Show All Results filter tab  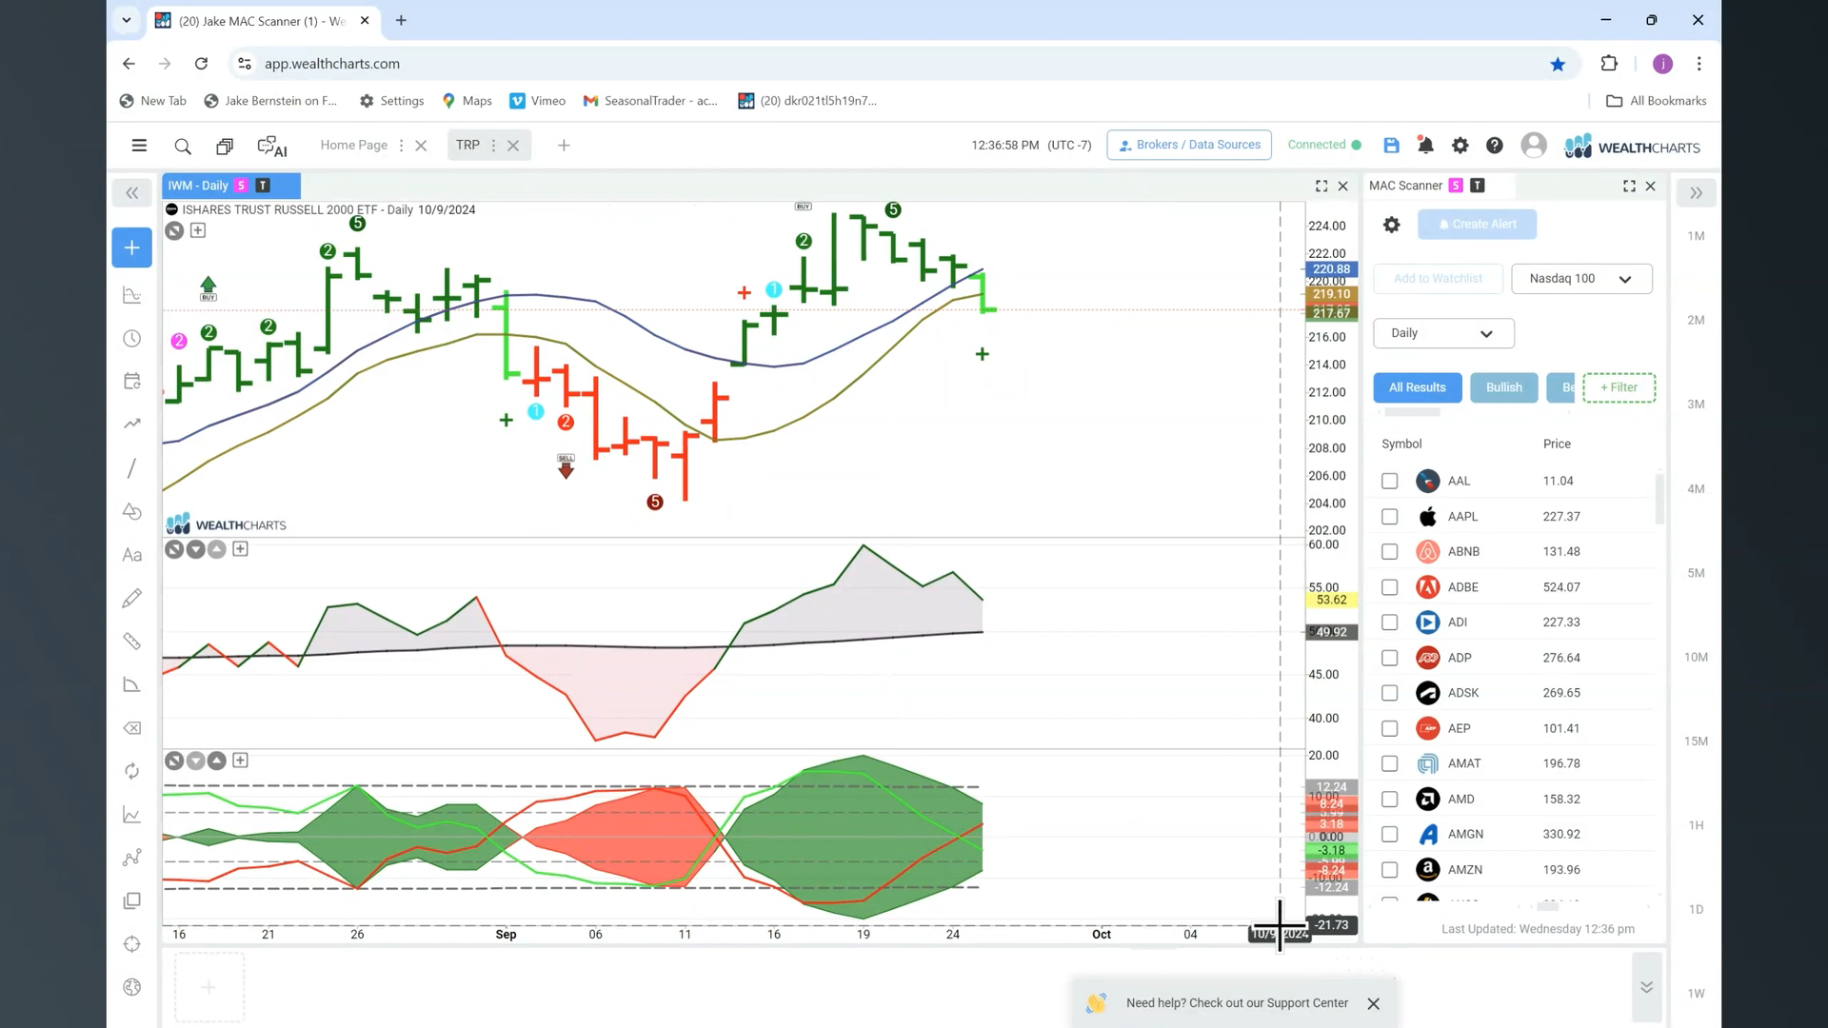tap(1417, 387)
